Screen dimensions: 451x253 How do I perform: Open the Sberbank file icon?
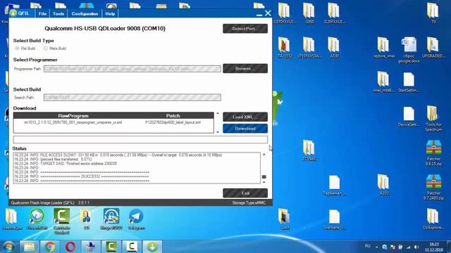click(334, 219)
